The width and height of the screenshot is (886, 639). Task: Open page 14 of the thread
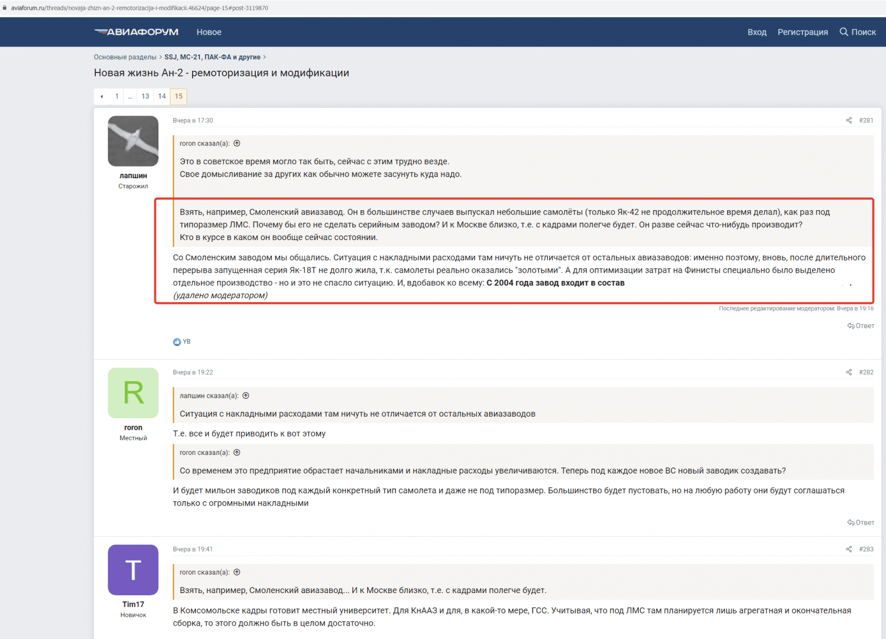[162, 96]
